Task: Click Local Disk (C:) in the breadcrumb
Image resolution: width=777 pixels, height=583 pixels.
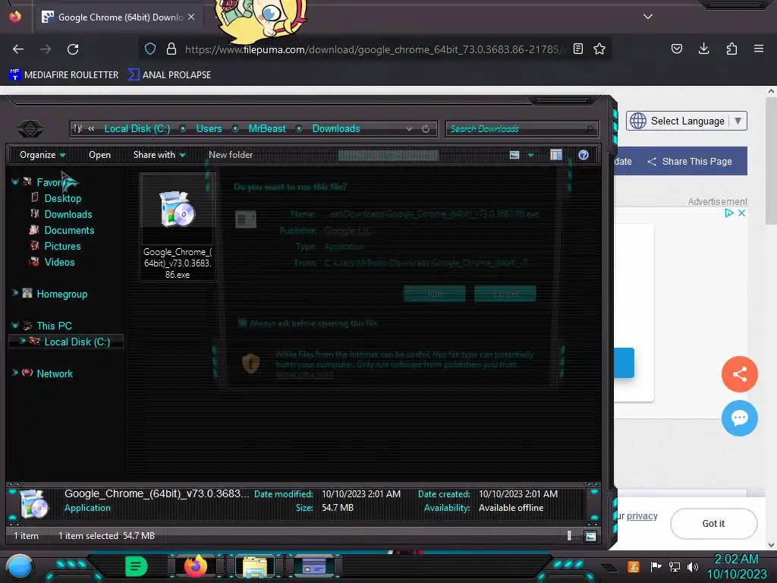Action: tap(137, 128)
